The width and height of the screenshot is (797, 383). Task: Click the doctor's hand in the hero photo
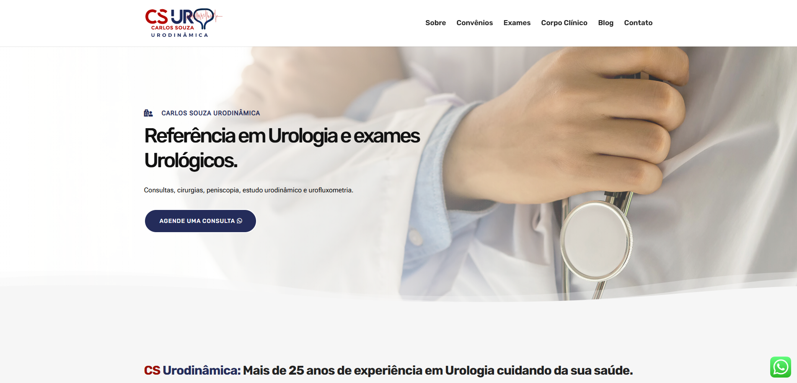coord(578,126)
